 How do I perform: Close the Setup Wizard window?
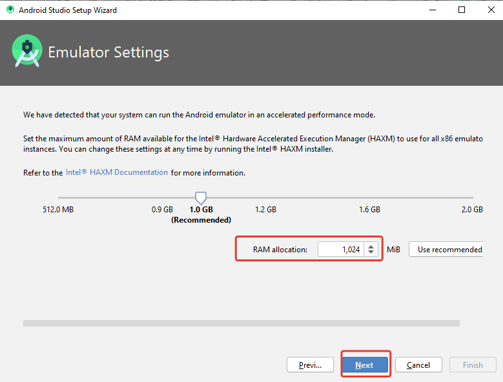click(x=490, y=10)
